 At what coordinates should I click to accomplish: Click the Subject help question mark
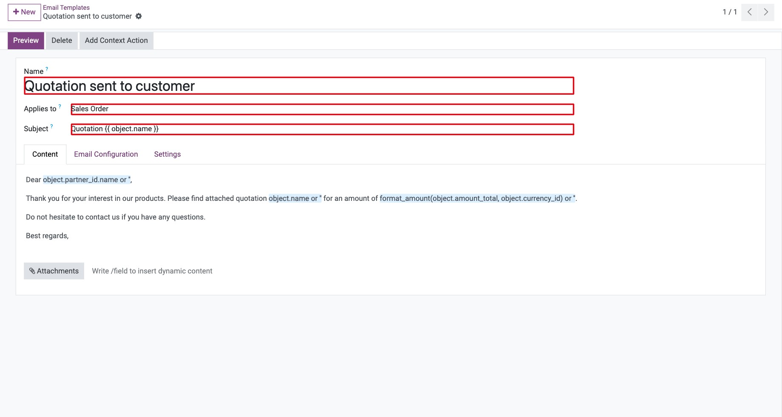pyautogui.click(x=51, y=126)
